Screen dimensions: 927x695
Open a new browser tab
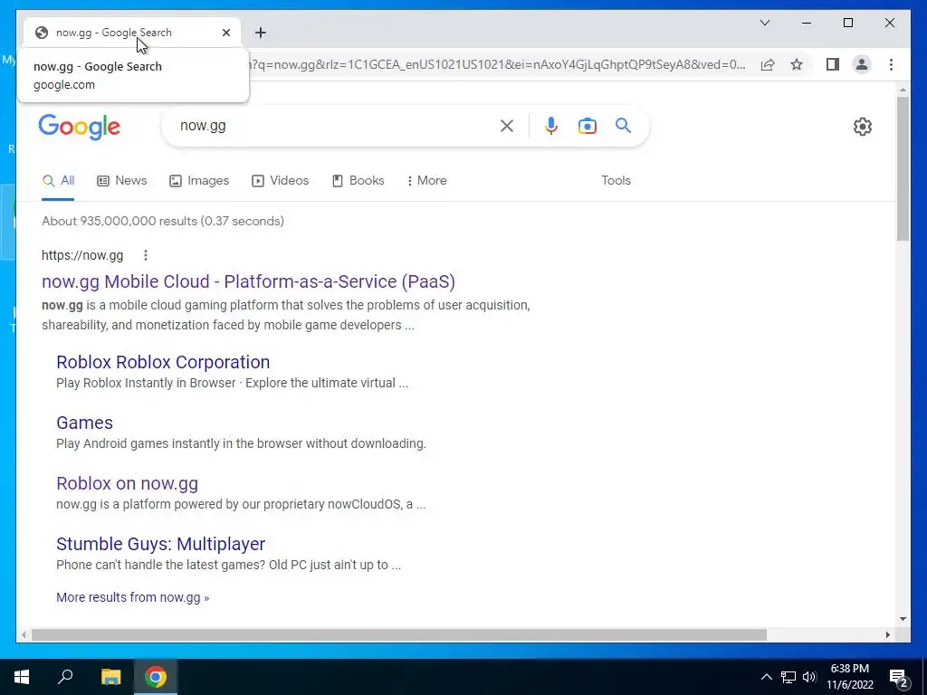point(261,33)
